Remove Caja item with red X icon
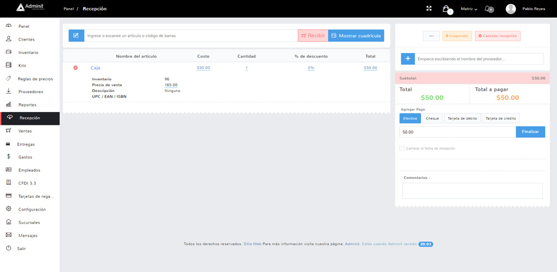 (76, 68)
